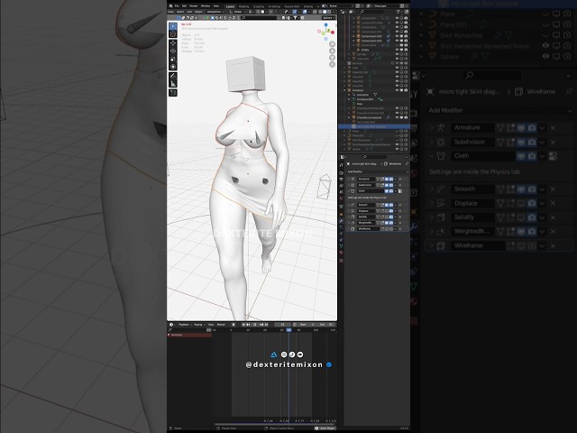577x433 pixels.
Task: Toggle visibility eye of the Empty outliner row
Action: point(397,50)
